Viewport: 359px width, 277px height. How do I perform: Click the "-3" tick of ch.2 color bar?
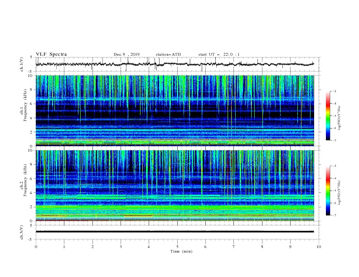tap(335, 166)
